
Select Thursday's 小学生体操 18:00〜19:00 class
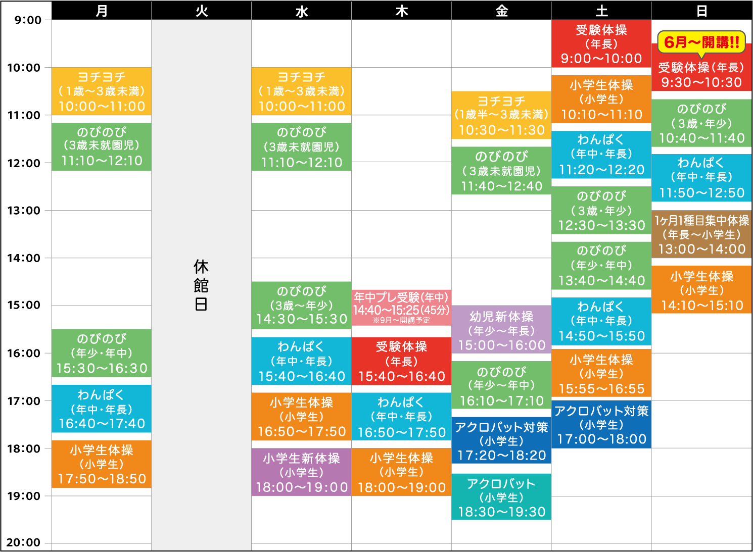click(402, 472)
